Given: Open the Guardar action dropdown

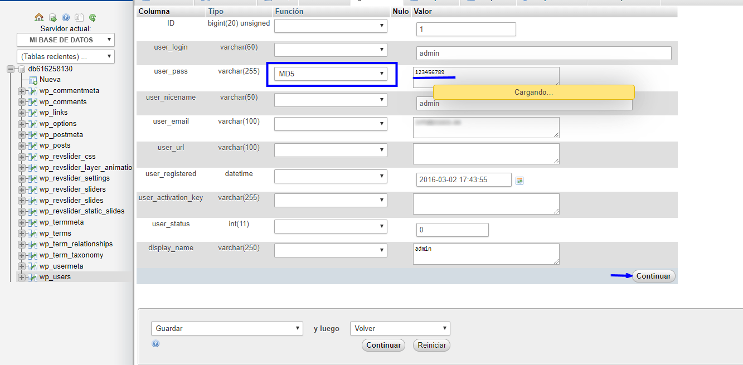Looking at the screenshot, I should pyautogui.click(x=227, y=328).
